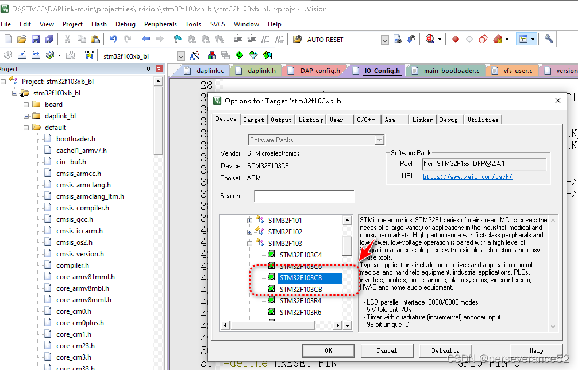578x370 pixels.
Task: Open Manage Run-Time Environment green diamond
Action: [239, 55]
